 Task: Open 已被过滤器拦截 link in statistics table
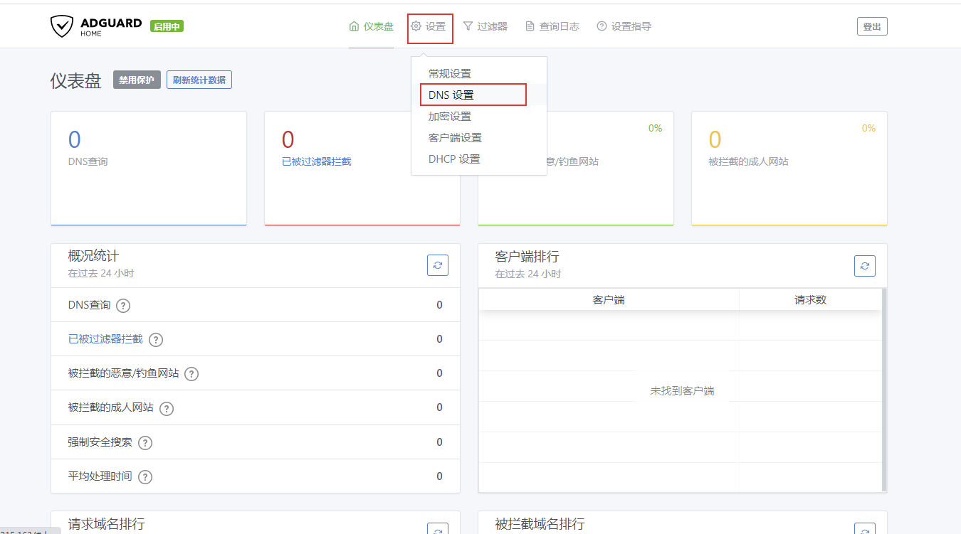coord(105,339)
